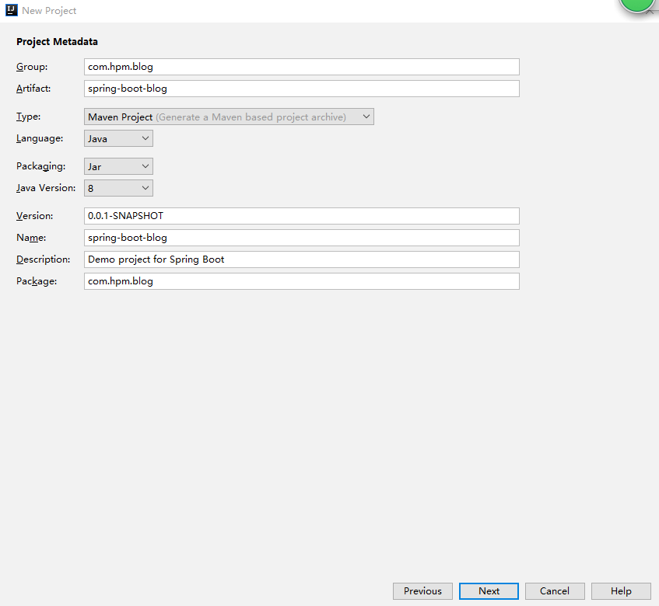Select the Group input containing com.hpm.blog
Image resolution: width=659 pixels, height=606 pixels.
point(301,67)
